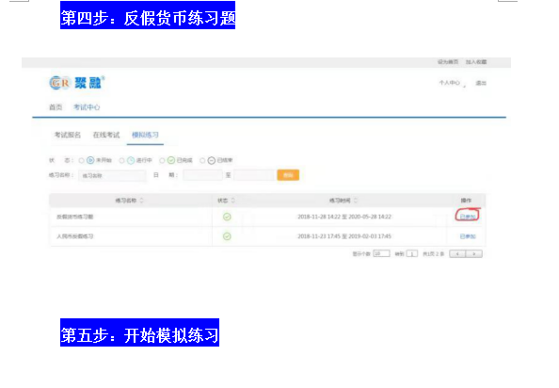This screenshot has height=388, width=559.
Task: Click the 已结束 minus circle status icon
Action: coord(212,160)
